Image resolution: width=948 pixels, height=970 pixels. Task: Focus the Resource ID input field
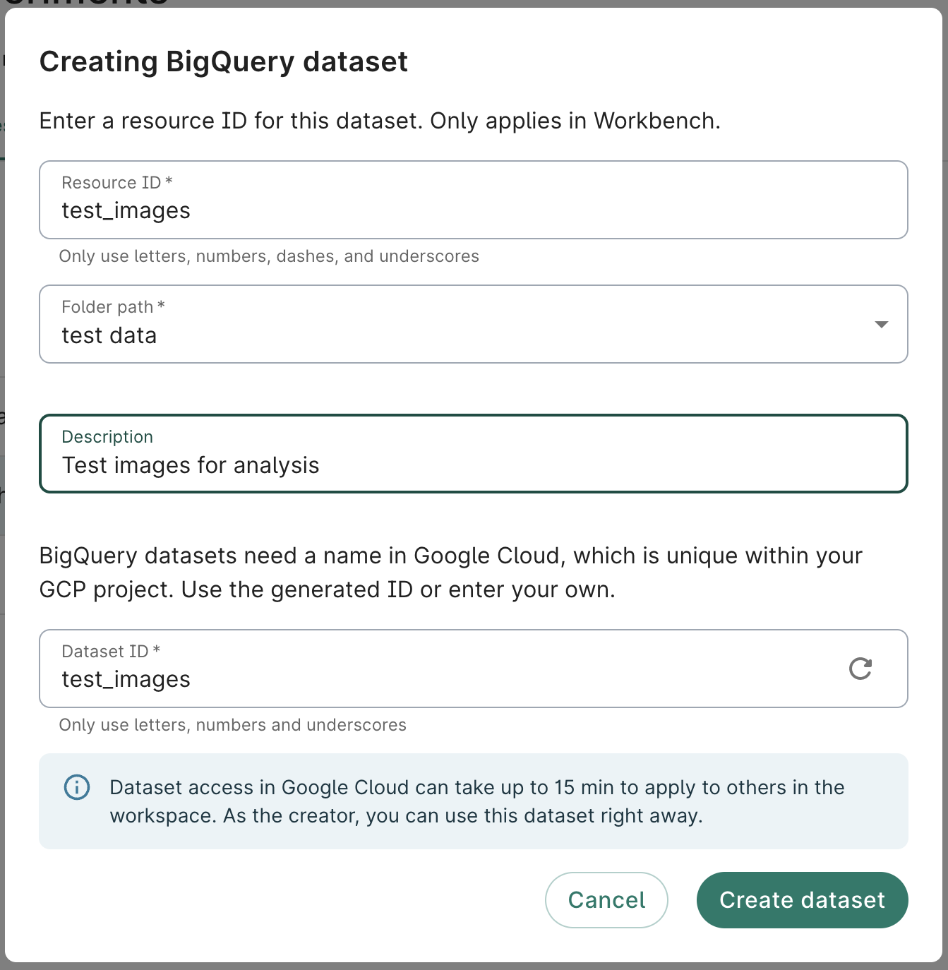pyautogui.click(x=474, y=200)
